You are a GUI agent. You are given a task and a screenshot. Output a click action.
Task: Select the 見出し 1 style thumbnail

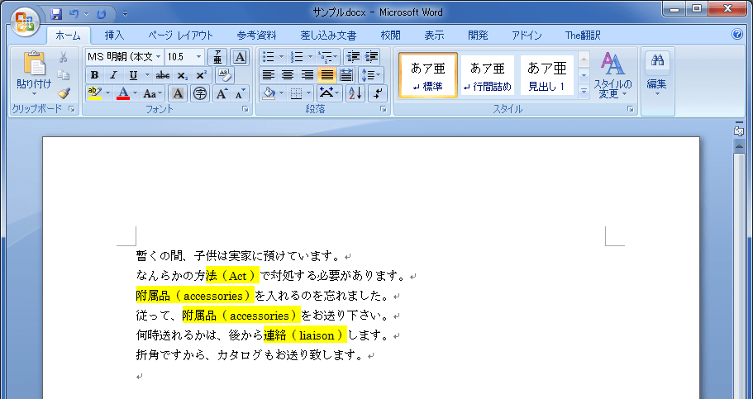(x=546, y=75)
